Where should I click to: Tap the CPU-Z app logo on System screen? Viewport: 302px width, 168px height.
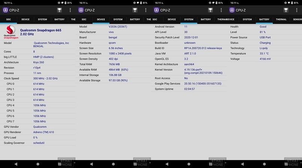[x=157, y=10]
